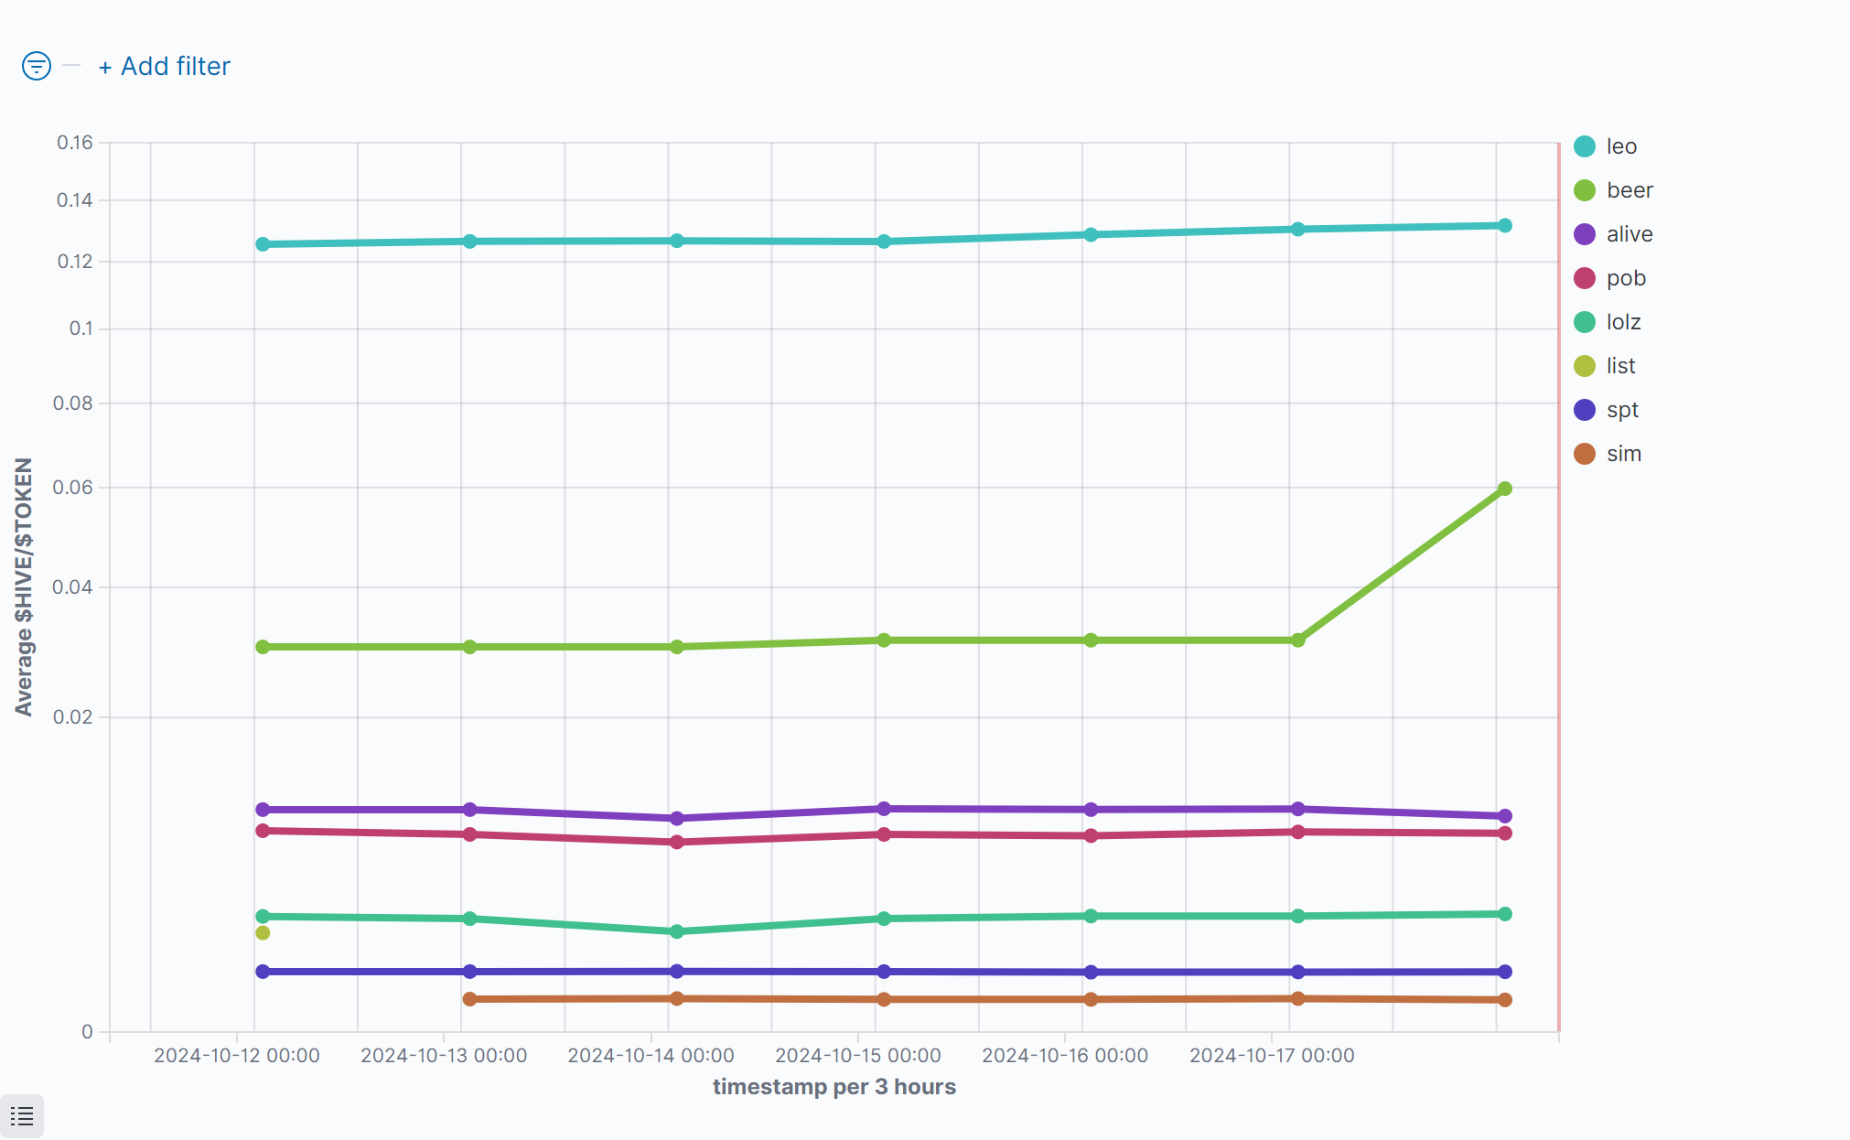
Task: Expand the alive legend label options
Action: coord(1630,234)
